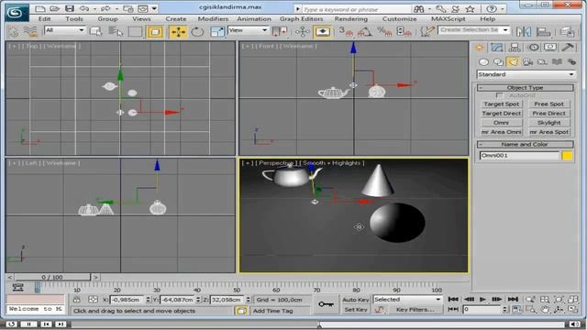Click the Open File folder icon

point(55,8)
